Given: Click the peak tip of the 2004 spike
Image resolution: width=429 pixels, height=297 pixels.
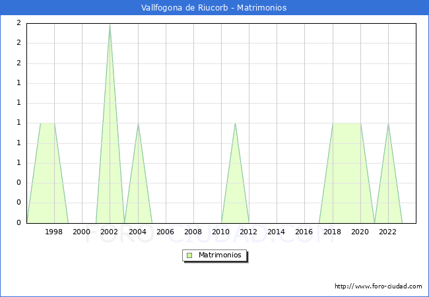Looking at the screenshot, I should pyautogui.click(x=137, y=123).
